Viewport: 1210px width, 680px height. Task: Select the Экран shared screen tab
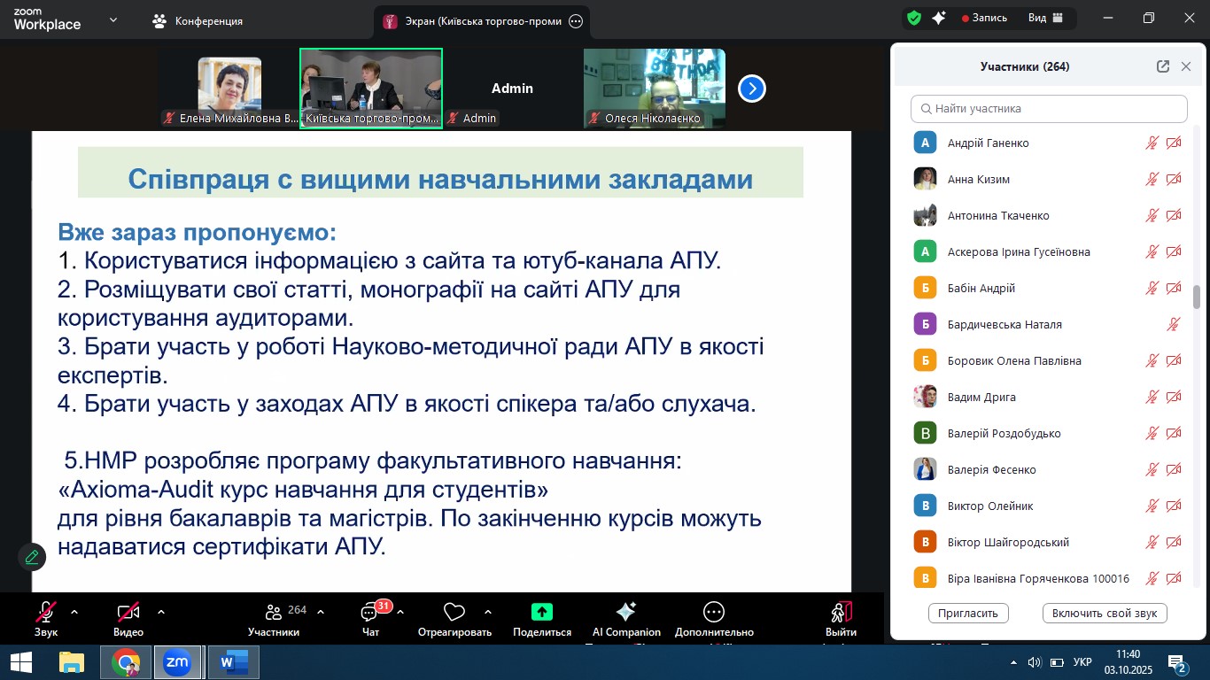pyautogui.click(x=474, y=20)
